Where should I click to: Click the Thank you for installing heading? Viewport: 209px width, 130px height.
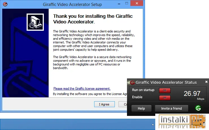click(93, 19)
